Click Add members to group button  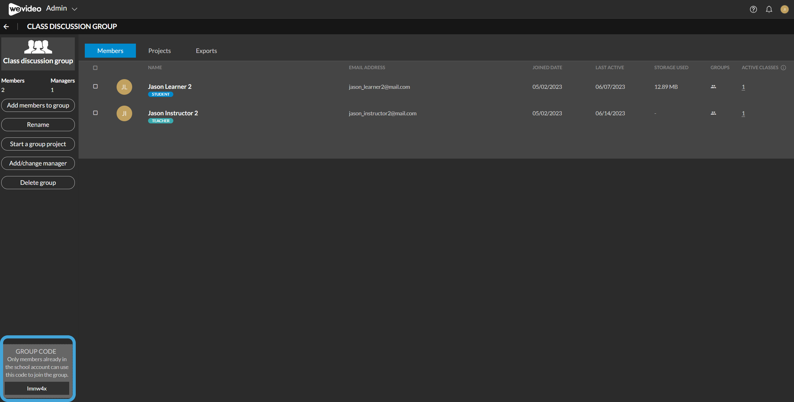(38, 105)
